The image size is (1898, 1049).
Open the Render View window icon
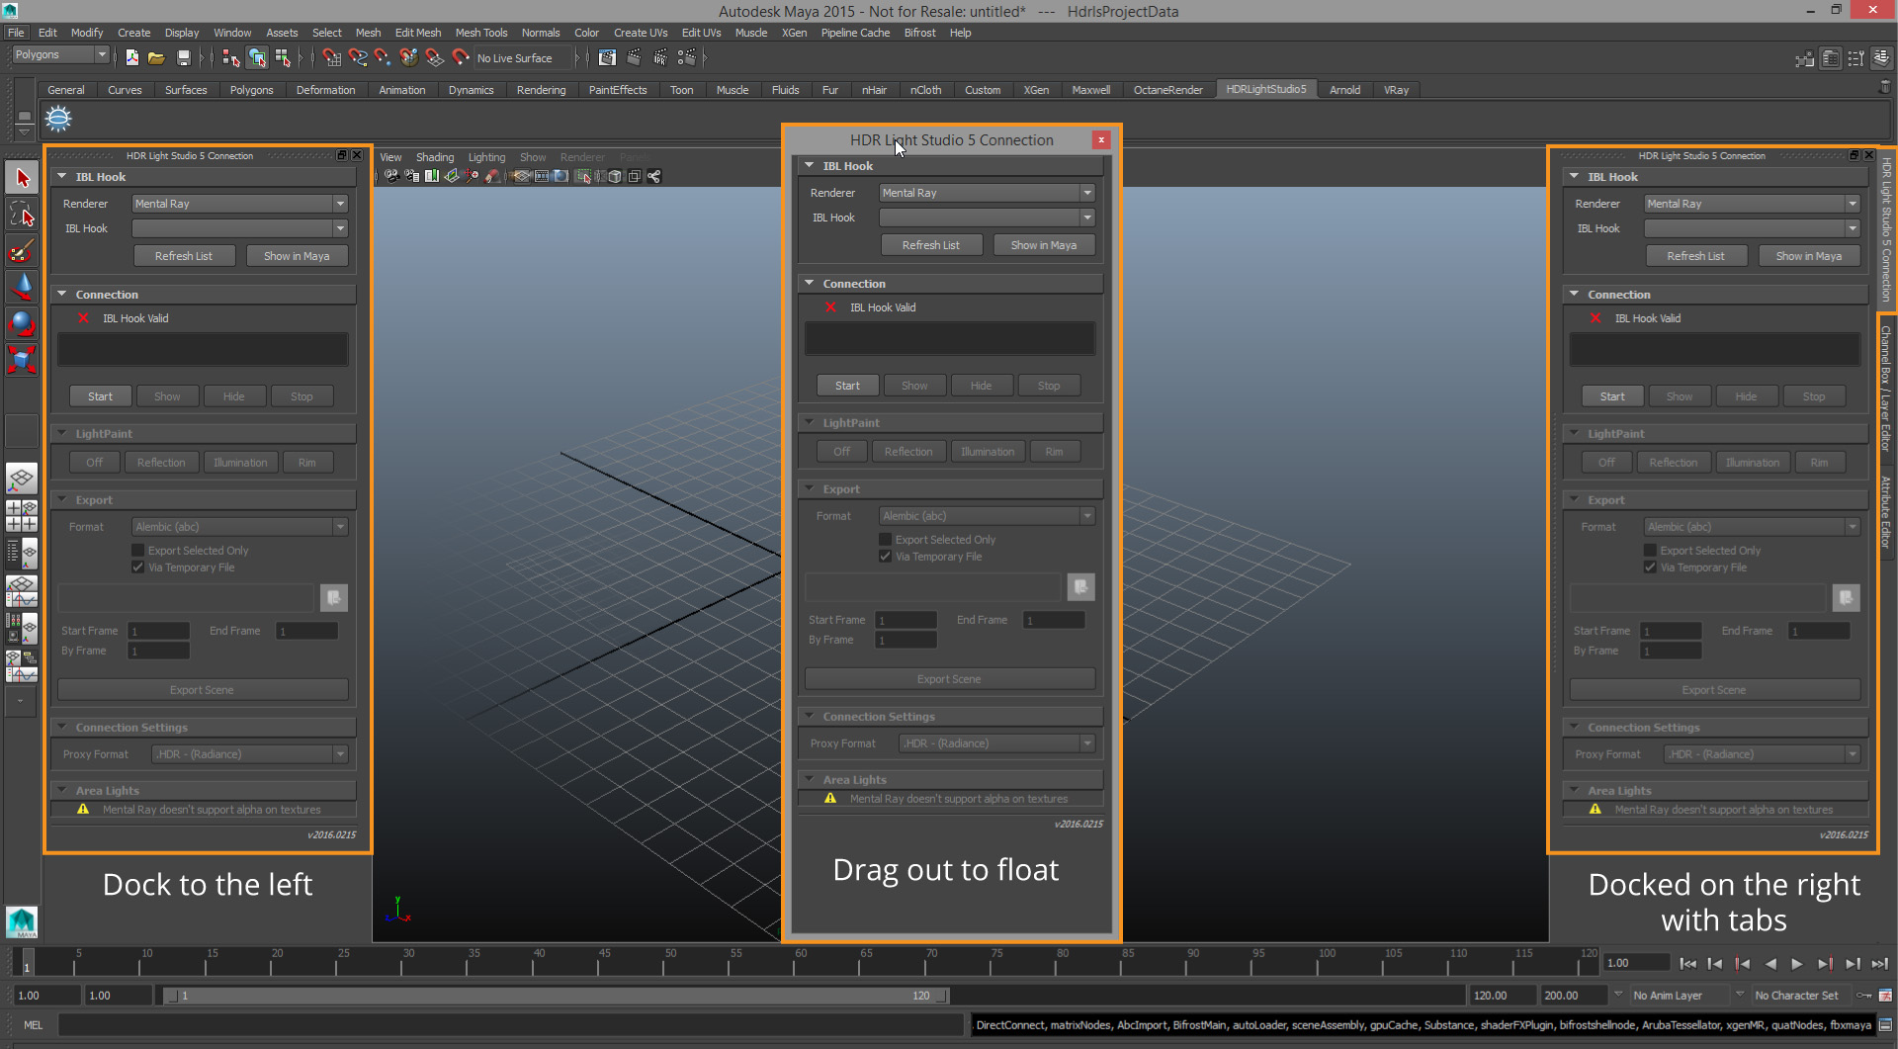click(607, 58)
